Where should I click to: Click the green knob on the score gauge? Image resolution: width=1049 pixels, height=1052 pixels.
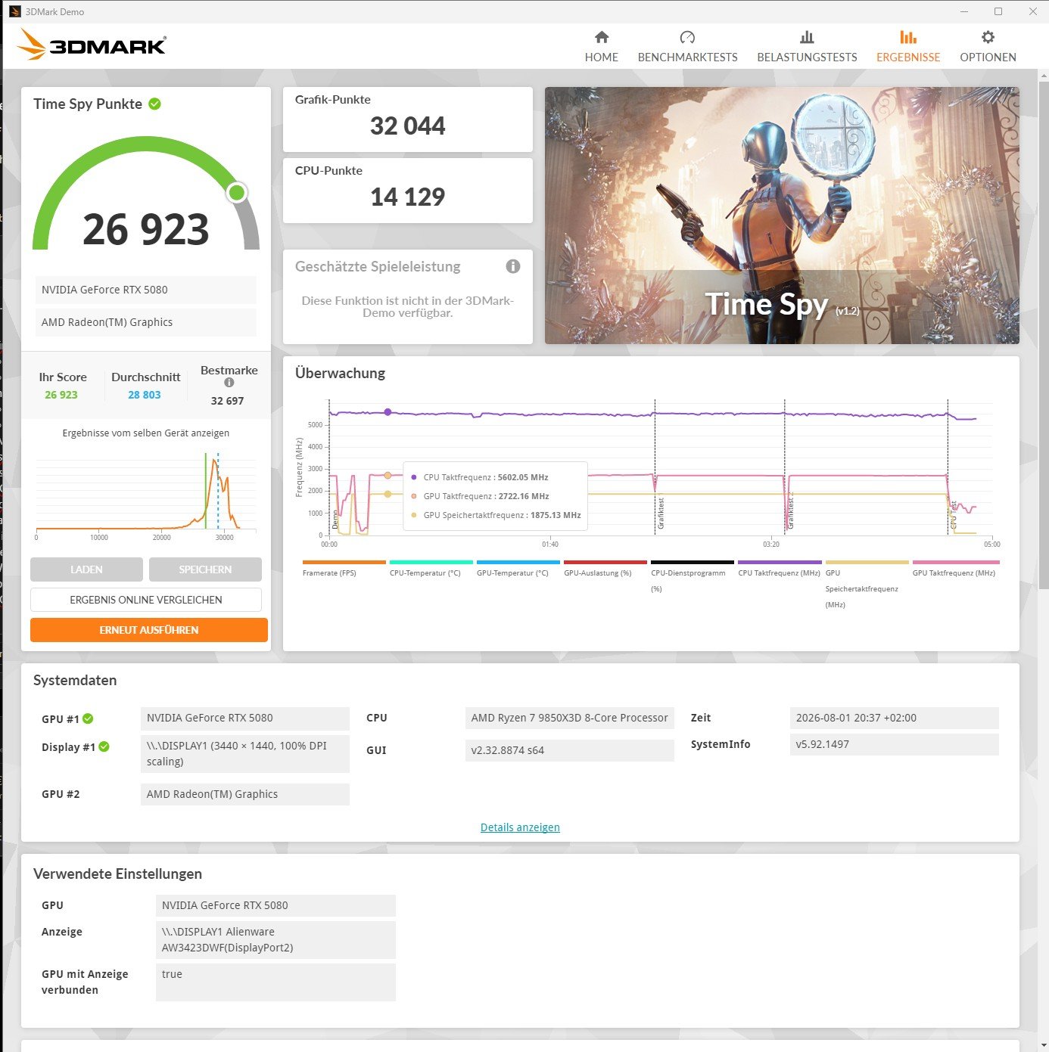coord(237,192)
